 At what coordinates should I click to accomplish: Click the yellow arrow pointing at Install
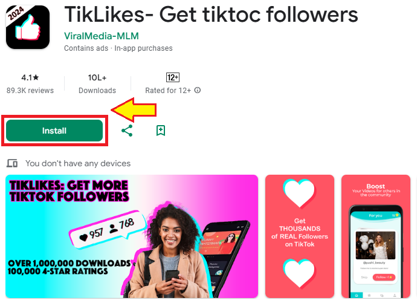pyautogui.click(x=134, y=110)
